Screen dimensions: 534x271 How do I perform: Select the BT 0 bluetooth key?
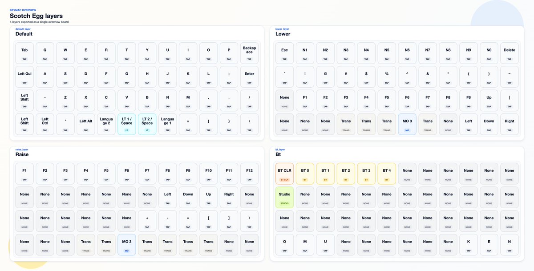click(x=305, y=173)
